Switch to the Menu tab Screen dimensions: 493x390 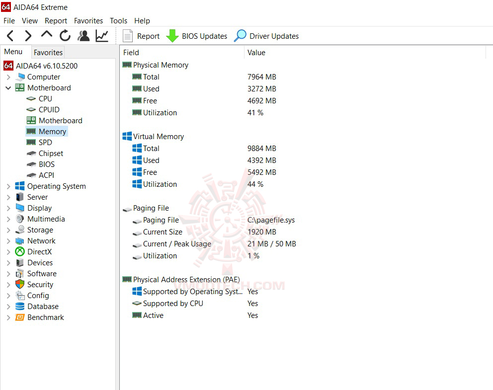(13, 52)
